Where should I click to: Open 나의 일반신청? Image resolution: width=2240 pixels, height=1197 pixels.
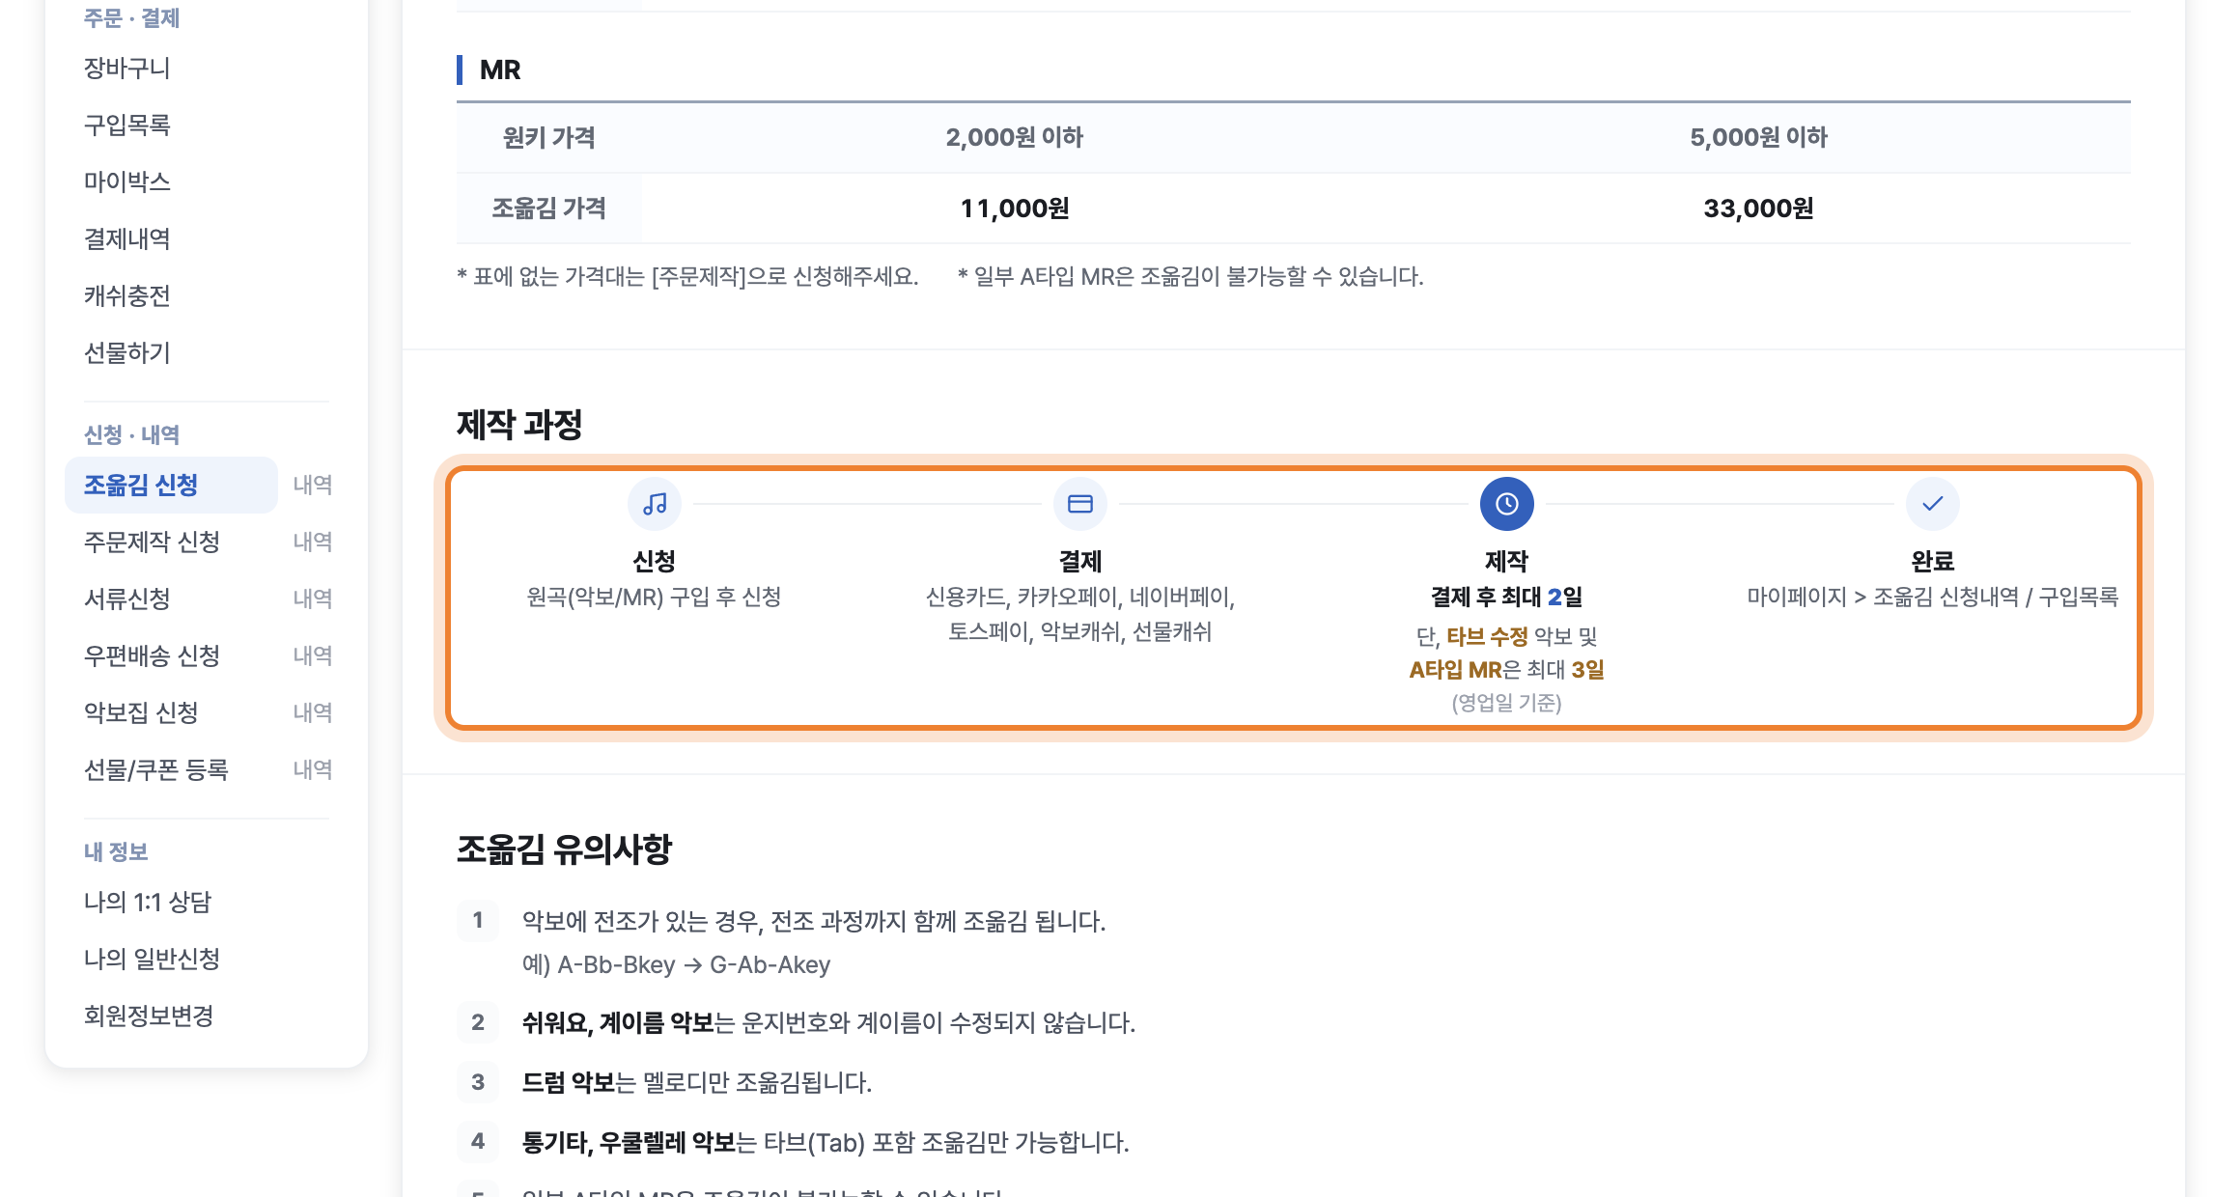click(152, 959)
